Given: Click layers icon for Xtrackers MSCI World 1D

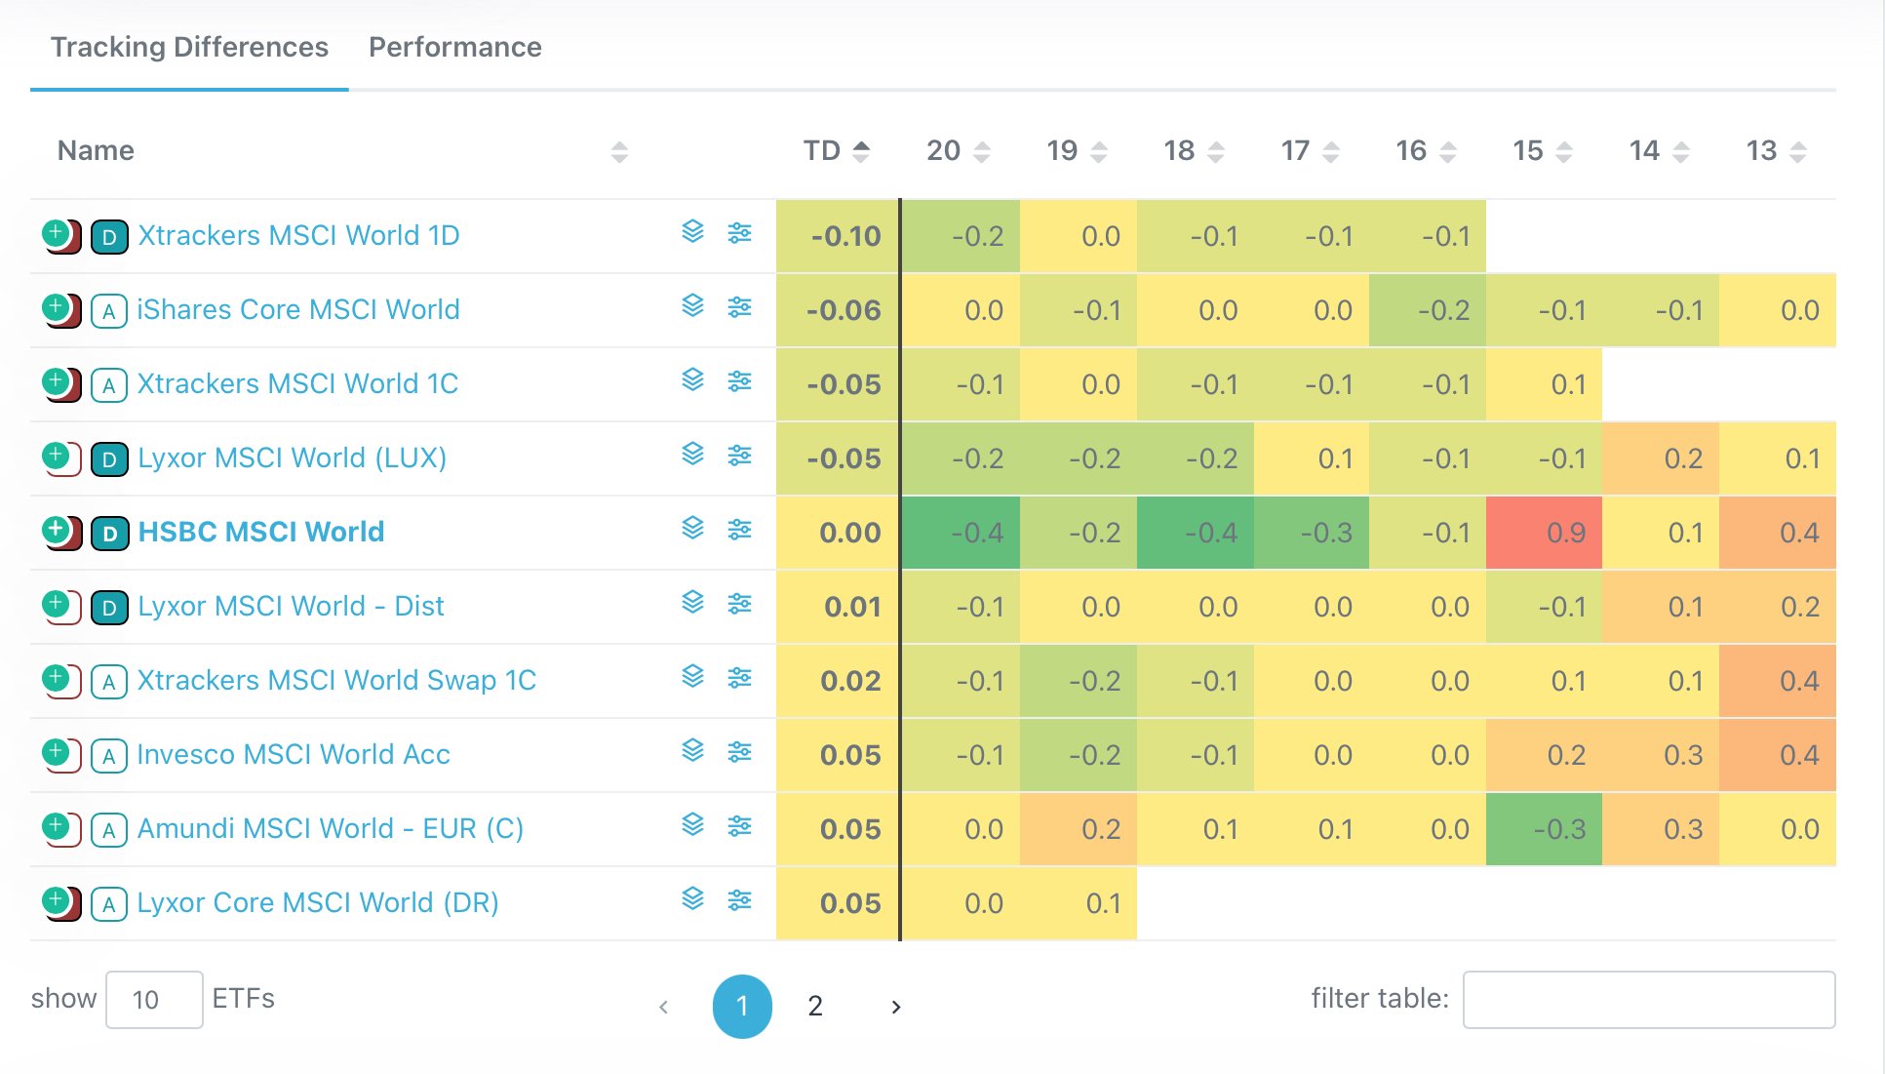Looking at the screenshot, I should tap(692, 231).
